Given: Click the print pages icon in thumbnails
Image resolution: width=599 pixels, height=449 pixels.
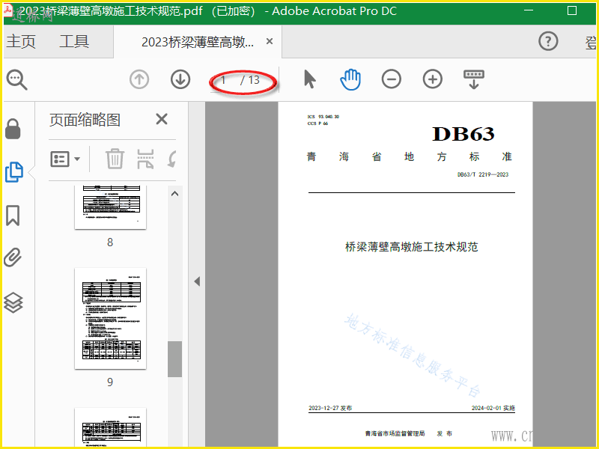Looking at the screenshot, I should [145, 159].
